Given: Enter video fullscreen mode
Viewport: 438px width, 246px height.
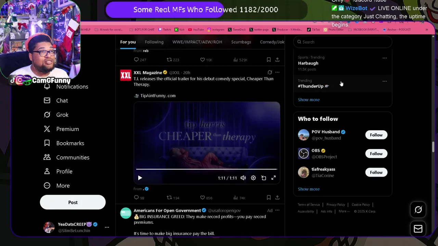Looking at the screenshot, I should click(x=273, y=178).
